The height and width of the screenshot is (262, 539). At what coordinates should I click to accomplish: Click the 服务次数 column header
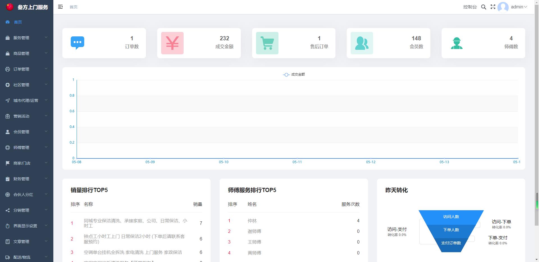click(x=350, y=204)
